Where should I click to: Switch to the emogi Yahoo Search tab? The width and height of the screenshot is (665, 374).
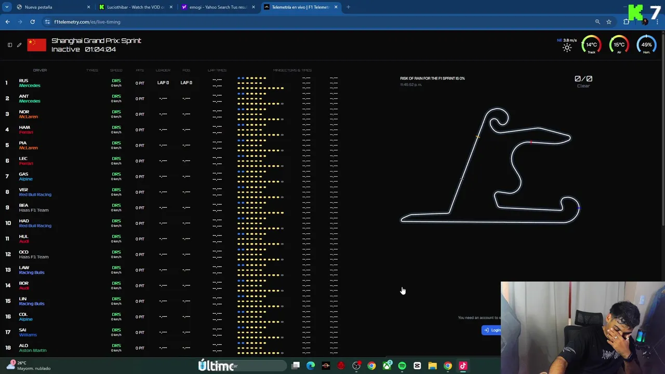click(x=218, y=7)
